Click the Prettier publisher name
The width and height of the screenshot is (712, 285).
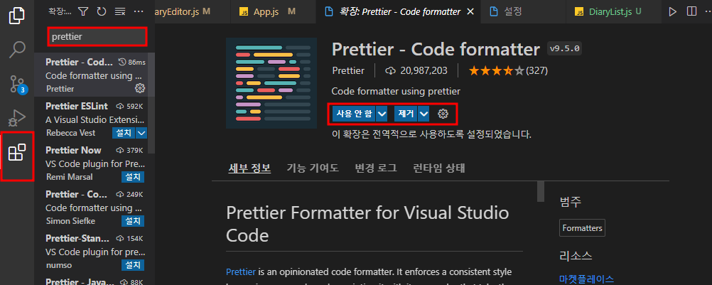point(348,71)
